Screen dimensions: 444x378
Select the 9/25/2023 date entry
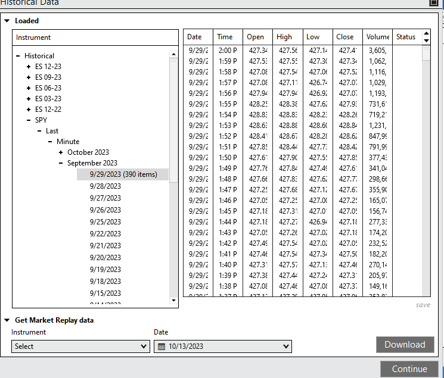pyautogui.click(x=105, y=222)
